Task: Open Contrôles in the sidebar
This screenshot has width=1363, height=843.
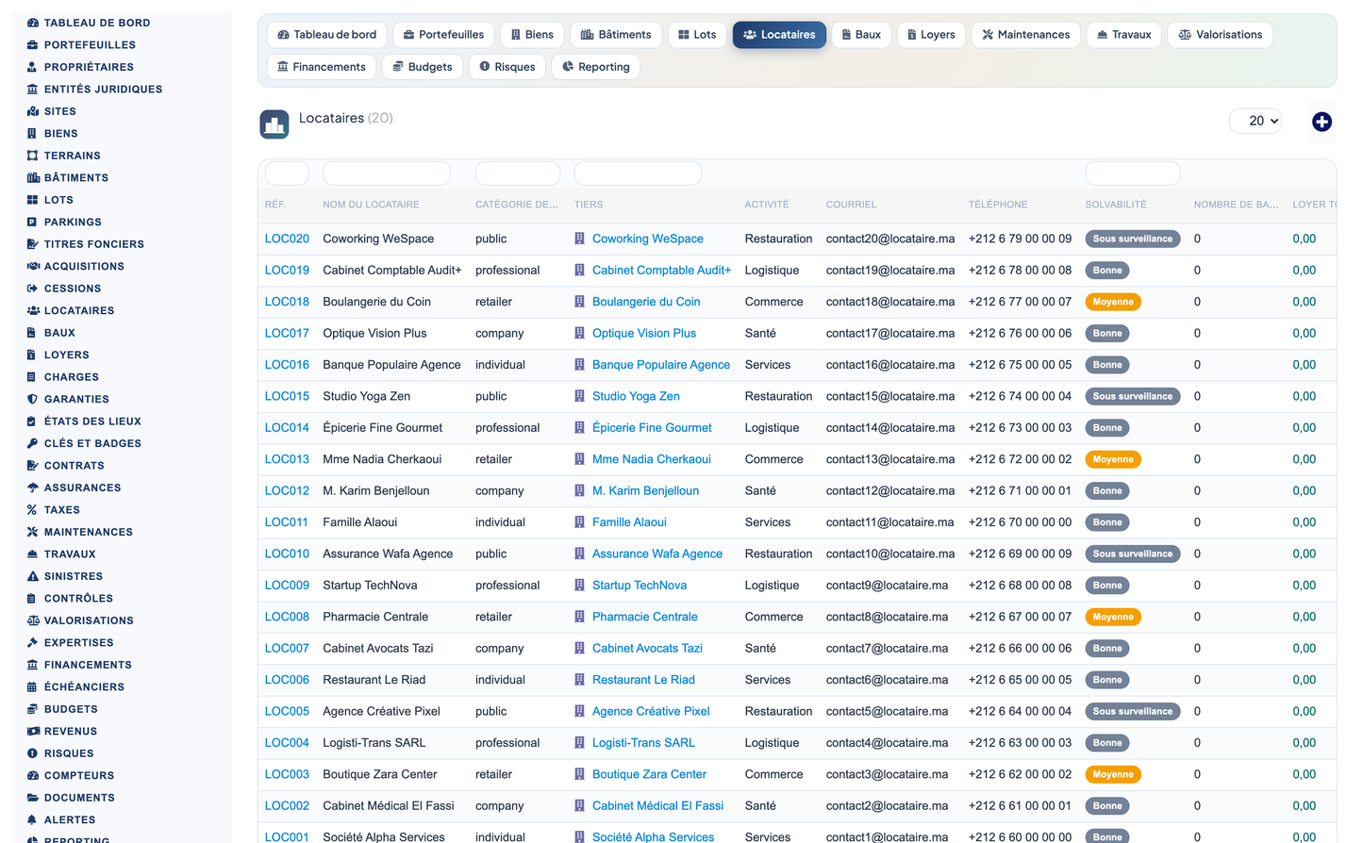Action: [x=78, y=599]
